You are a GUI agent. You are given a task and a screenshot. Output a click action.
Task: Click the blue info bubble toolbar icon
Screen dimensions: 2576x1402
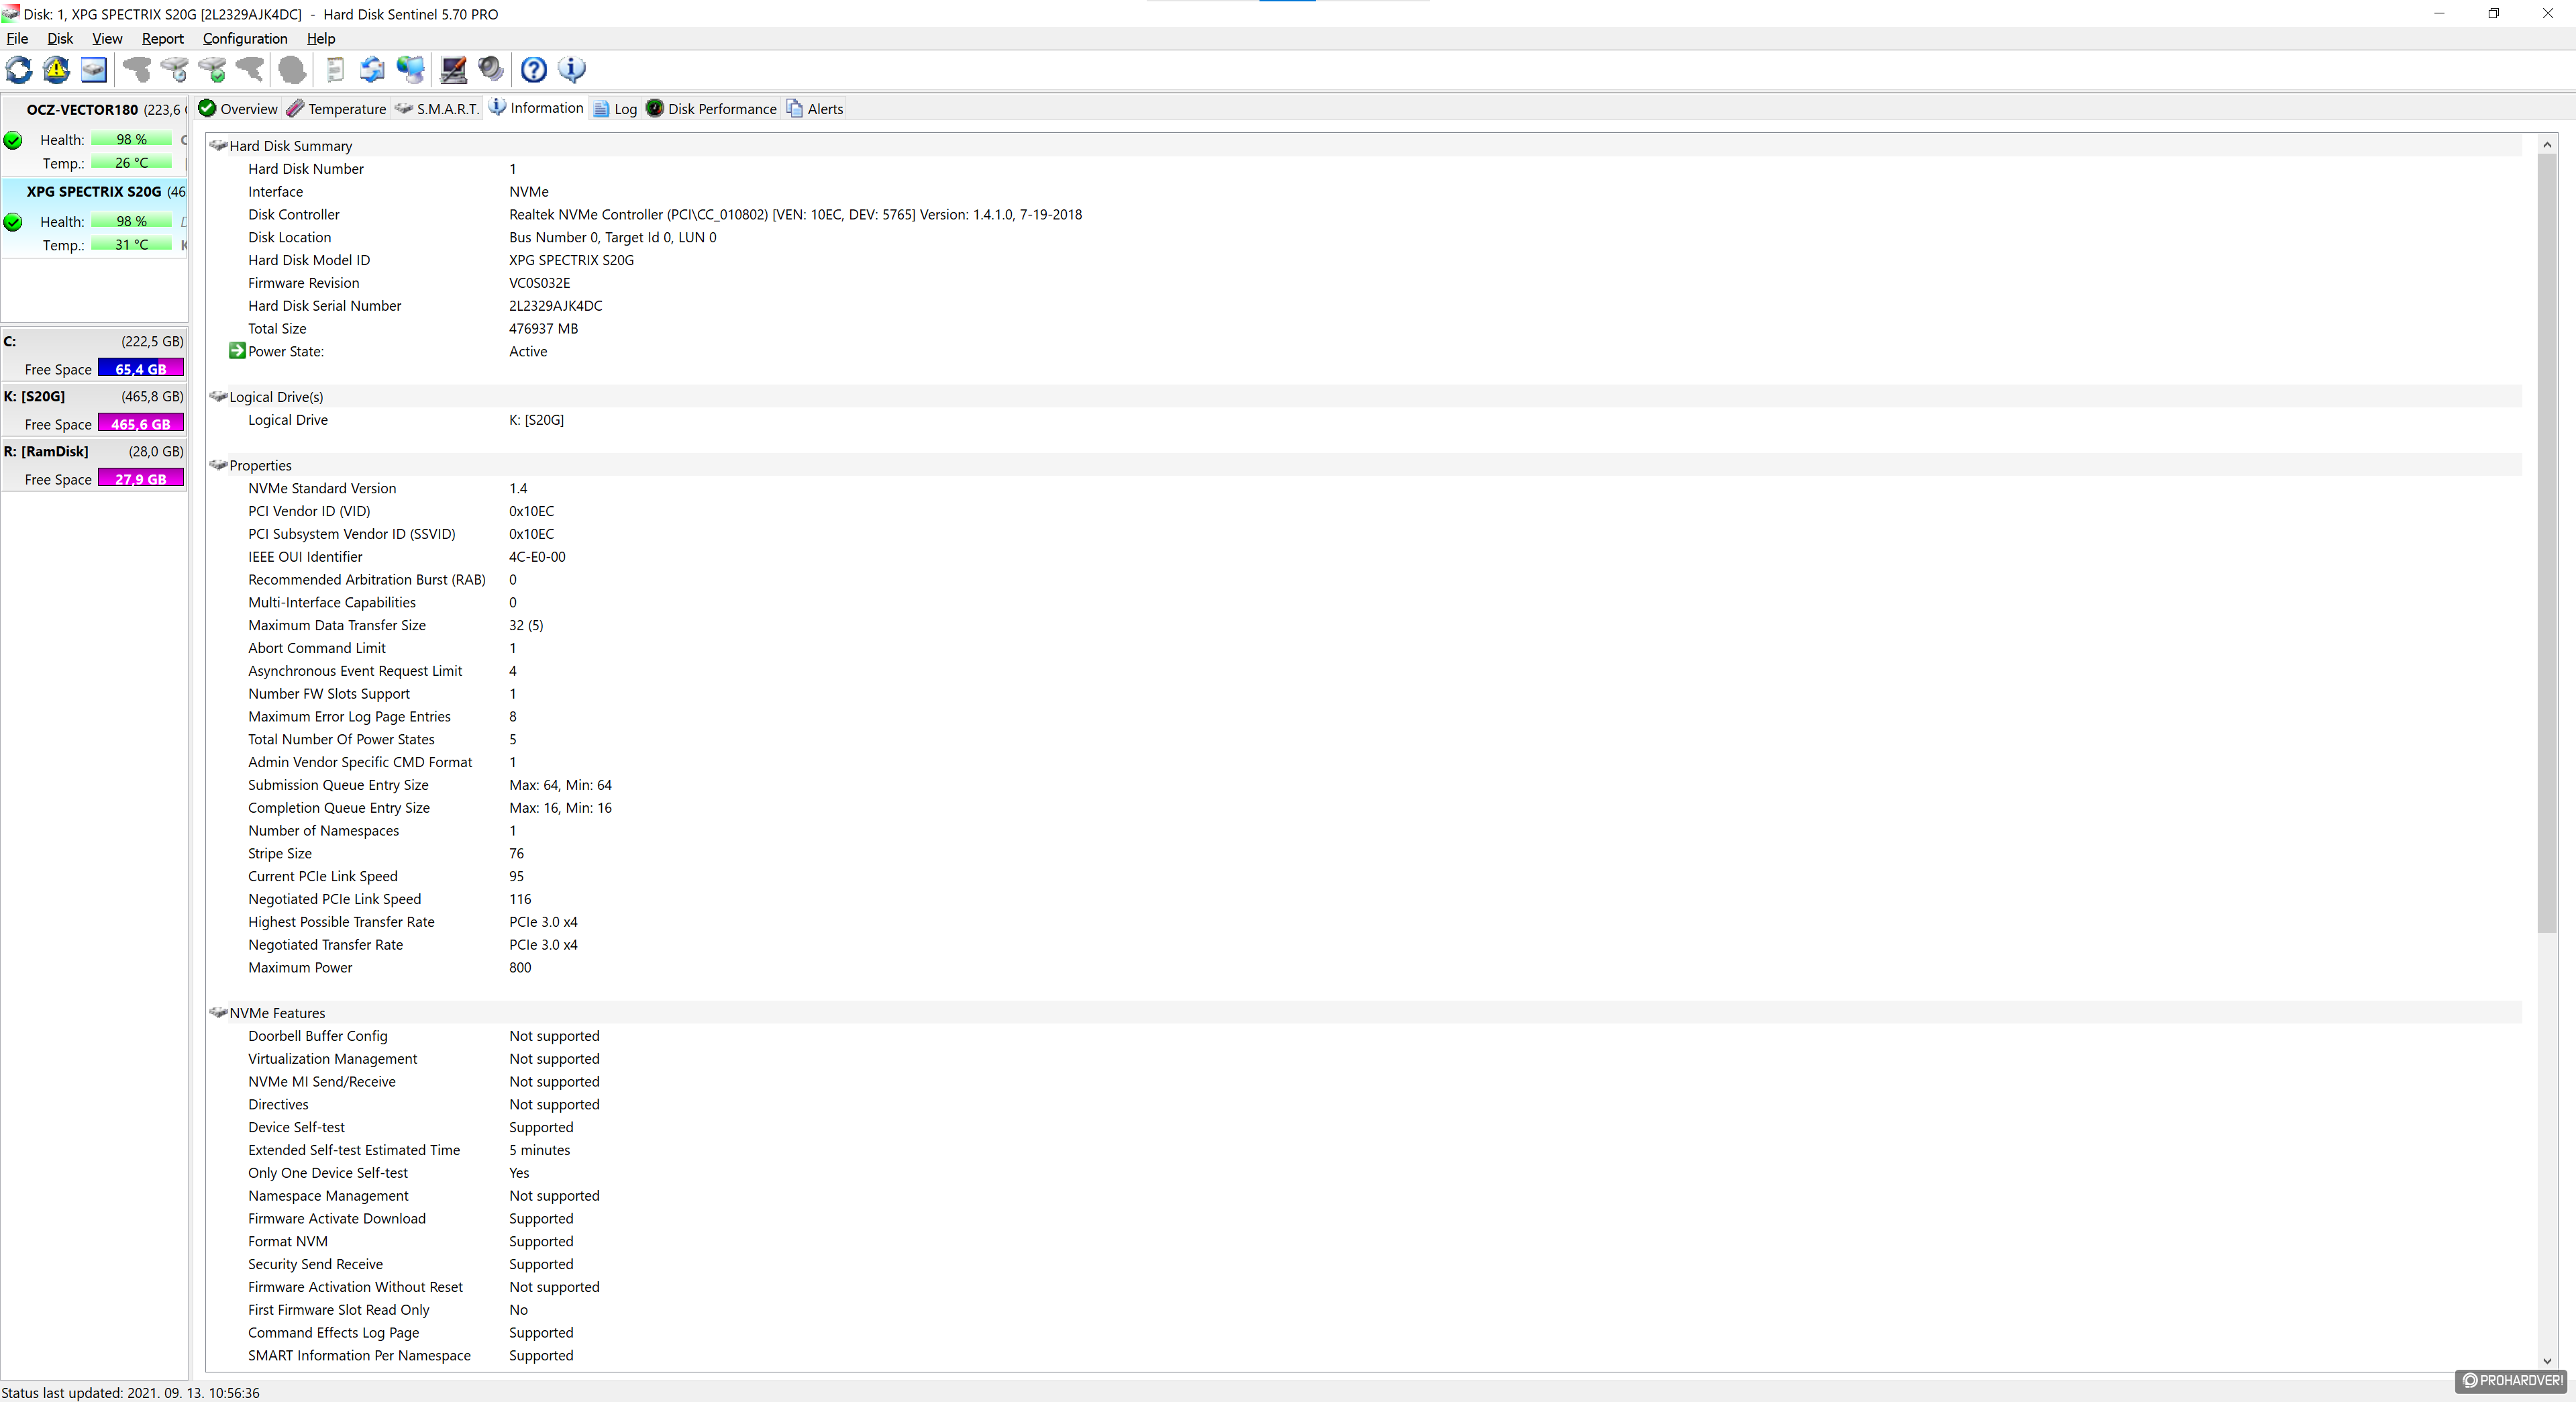[572, 69]
